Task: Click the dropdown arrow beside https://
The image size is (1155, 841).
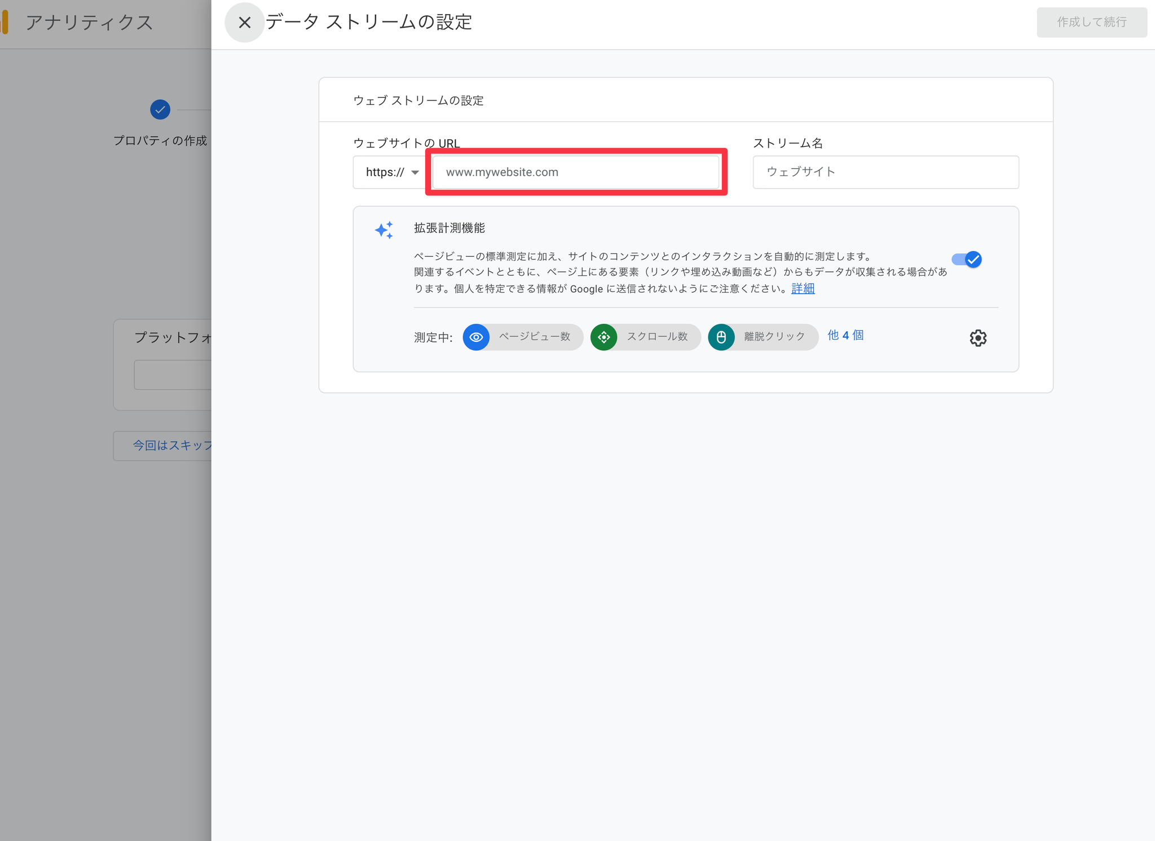Action: tap(415, 173)
